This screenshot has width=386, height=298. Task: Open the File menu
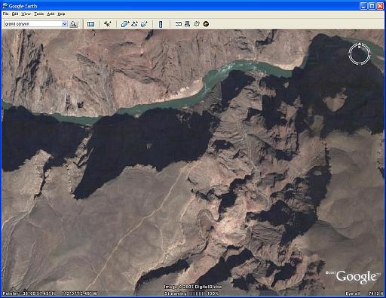pyautogui.click(x=5, y=14)
